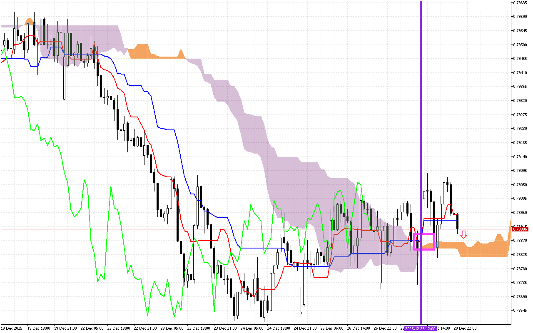533x333 pixels.
Task: Click the 0.79635 label on price scale
Action: click(x=520, y=2)
